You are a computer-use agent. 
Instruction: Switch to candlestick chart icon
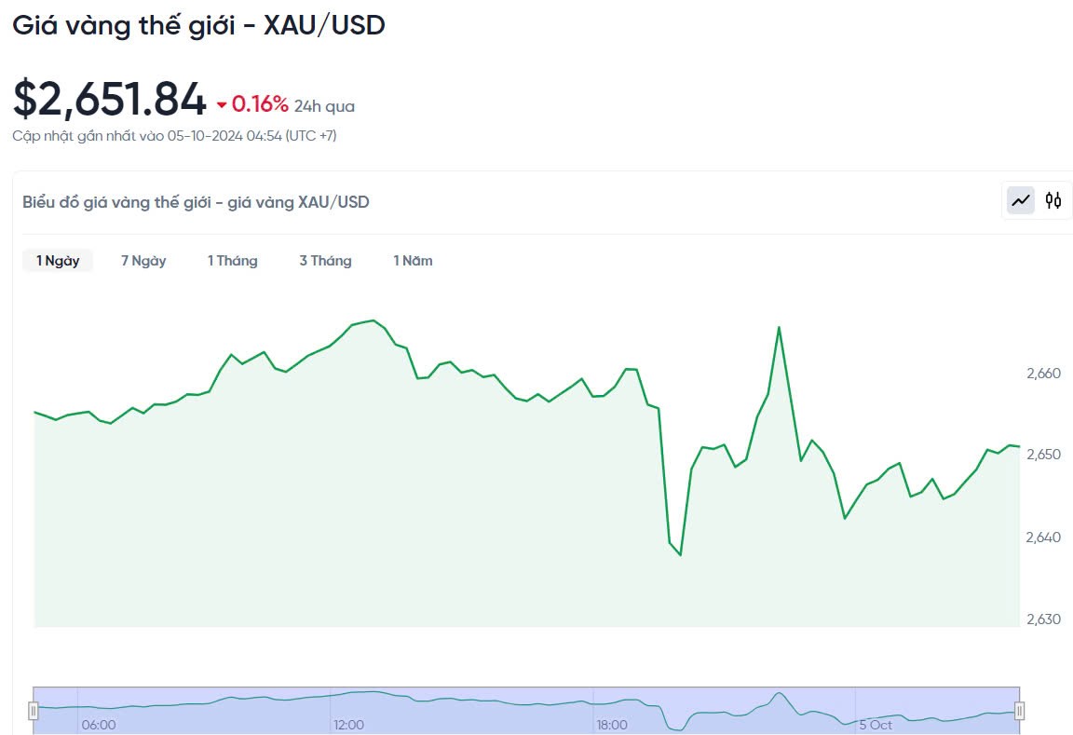[x=1053, y=200]
